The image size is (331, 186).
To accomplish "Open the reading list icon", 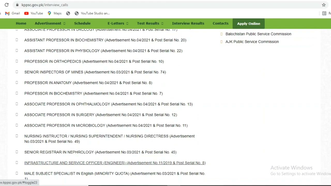I will (324, 13).
